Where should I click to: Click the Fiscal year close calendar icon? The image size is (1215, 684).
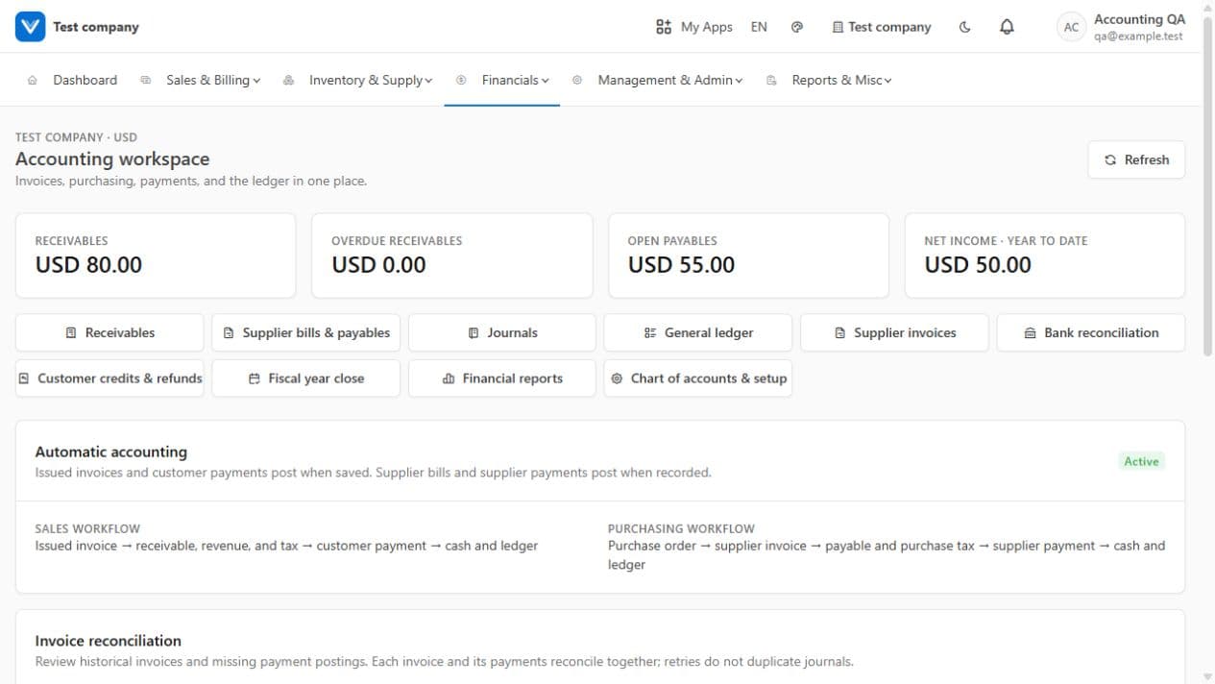point(255,379)
